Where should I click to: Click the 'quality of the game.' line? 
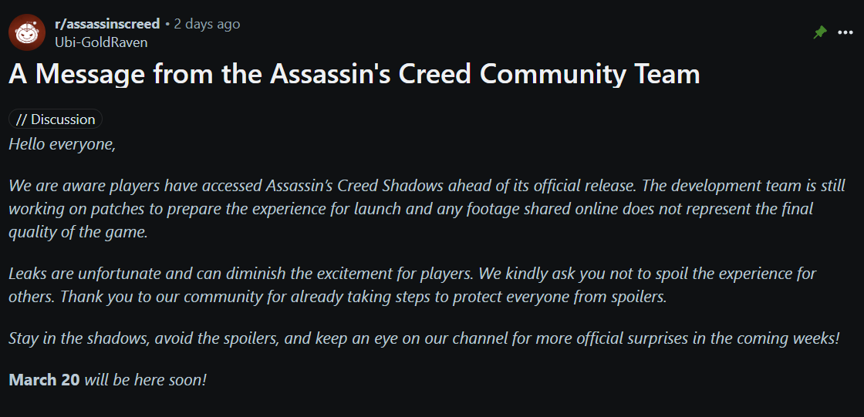[78, 233]
